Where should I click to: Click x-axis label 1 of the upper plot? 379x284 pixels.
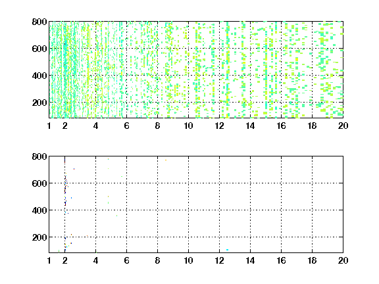coord(49,126)
